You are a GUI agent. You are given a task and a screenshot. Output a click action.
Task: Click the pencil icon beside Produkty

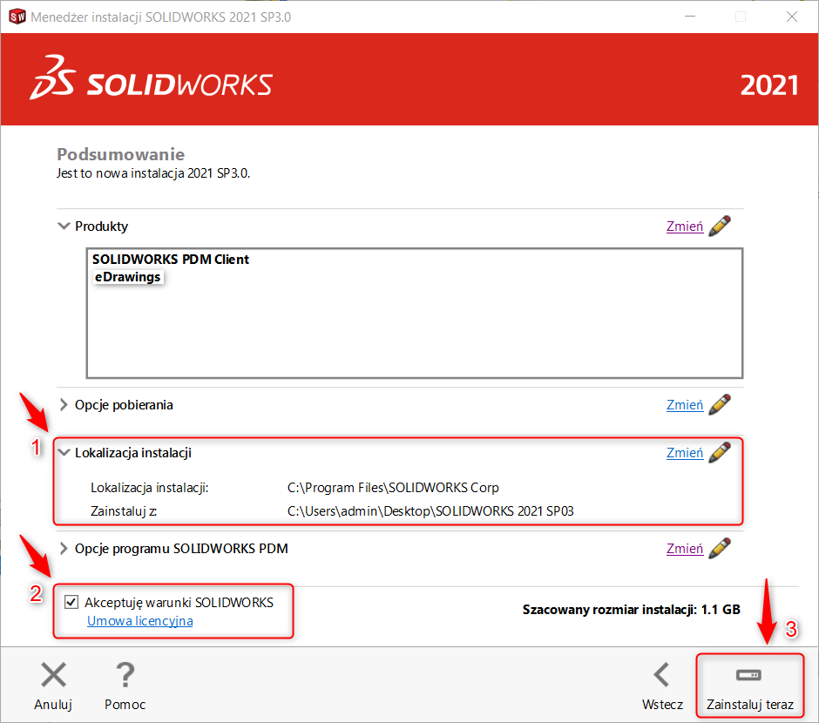pos(720,226)
